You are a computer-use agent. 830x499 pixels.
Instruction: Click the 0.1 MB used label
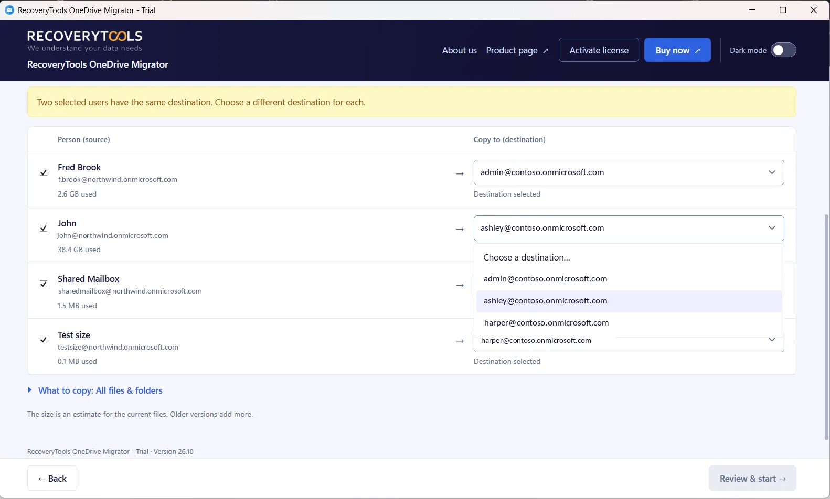[x=77, y=361]
